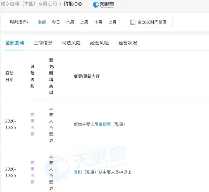Click breadcrumb arrow before 情报动态
The height and width of the screenshot is (192, 209).
point(60,4)
